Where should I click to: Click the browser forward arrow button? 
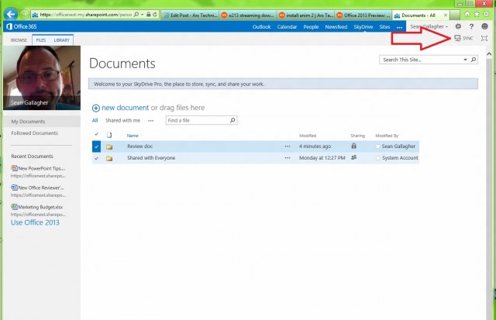(x=25, y=15)
